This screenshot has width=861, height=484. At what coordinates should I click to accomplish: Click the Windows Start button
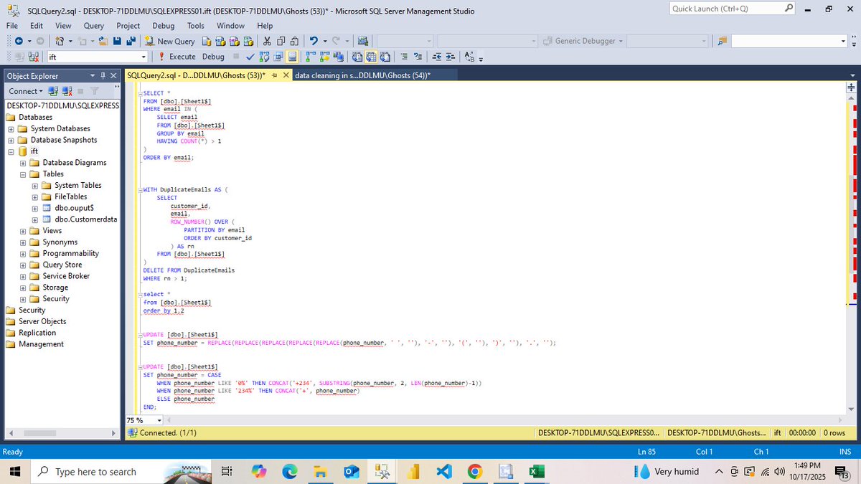pyautogui.click(x=15, y=471)
